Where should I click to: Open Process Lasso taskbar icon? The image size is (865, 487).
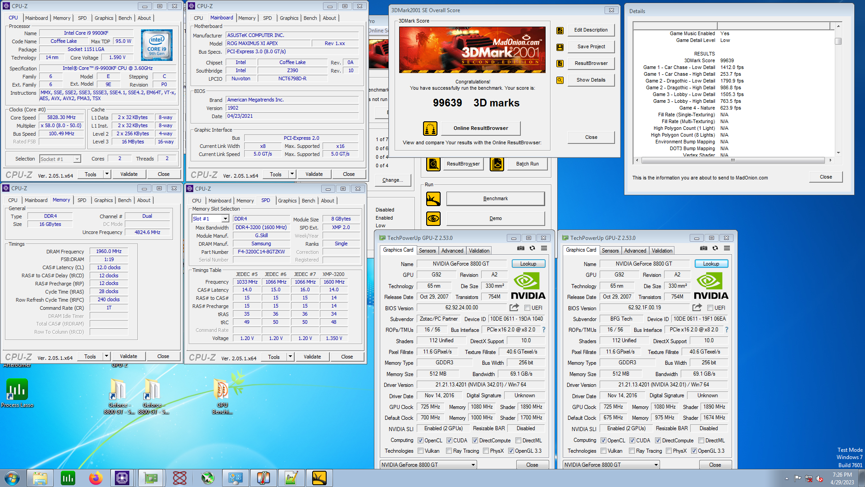click(x=68, y=478)
